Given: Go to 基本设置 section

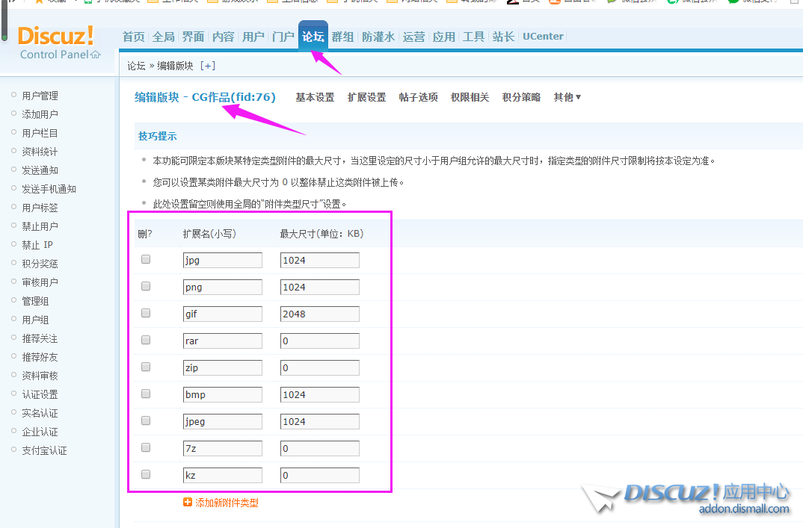Looking at the screenshot, I should (x=315, y=97).
